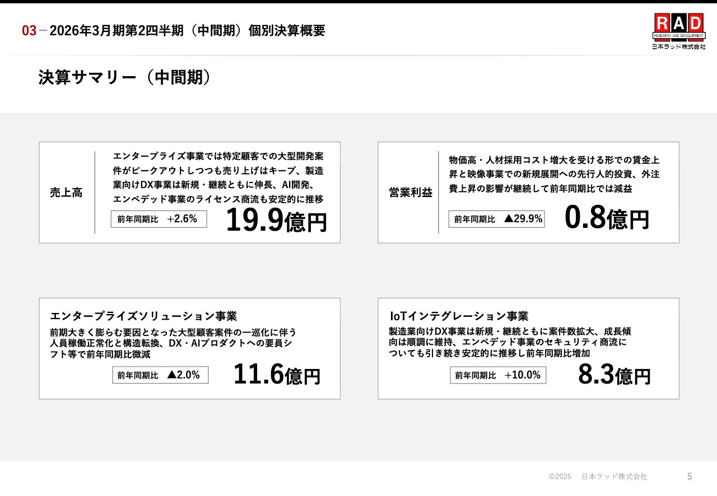Click the 前年同期比 ▲2.0% badge
717x496 pixels.
click(x=160, y=375)
